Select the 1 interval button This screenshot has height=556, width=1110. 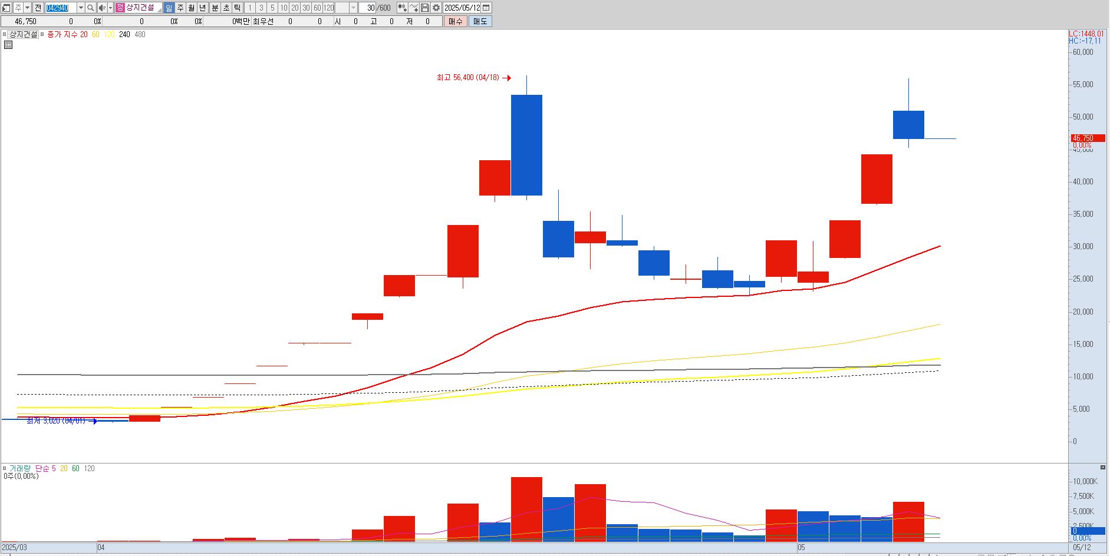(x=250, y=8)
